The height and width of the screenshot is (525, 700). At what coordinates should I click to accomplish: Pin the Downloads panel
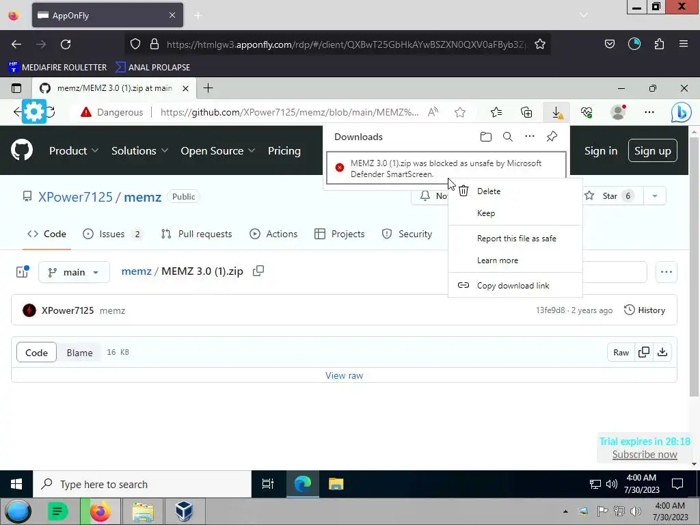[x=552, y=136]
